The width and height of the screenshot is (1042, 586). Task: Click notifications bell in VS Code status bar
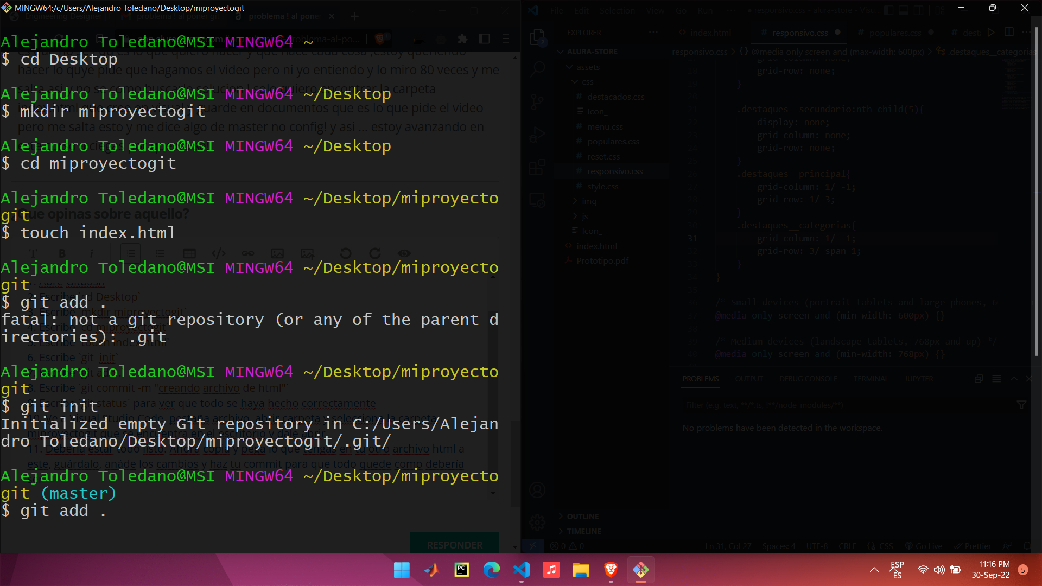click(1027, 546)
